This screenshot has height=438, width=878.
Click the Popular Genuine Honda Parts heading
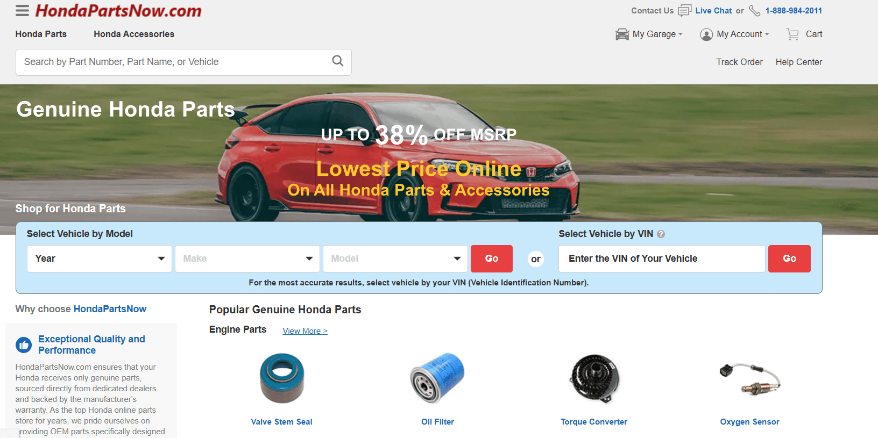click(x=285, y=310)
